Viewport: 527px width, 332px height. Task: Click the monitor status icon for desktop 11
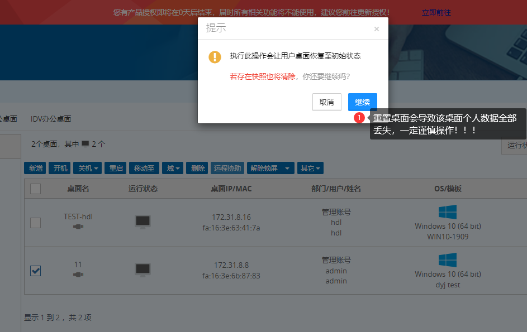tap(143, 270)
